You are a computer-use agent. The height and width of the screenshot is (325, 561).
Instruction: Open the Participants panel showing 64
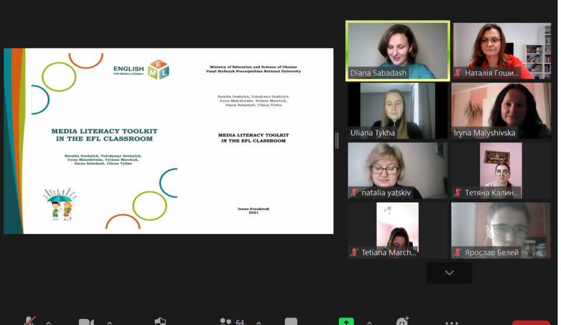pos(226,322)
